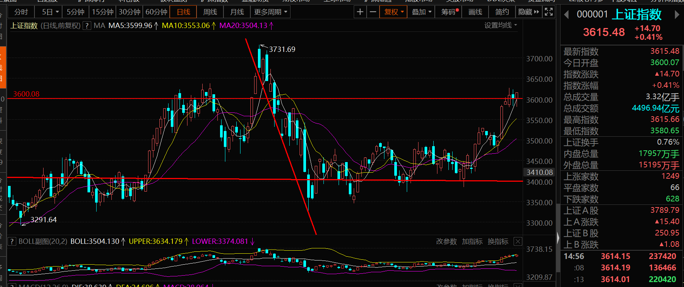Click the 3731.69 high price label
The image size is (684, 287).
click(x=282, y=50)
